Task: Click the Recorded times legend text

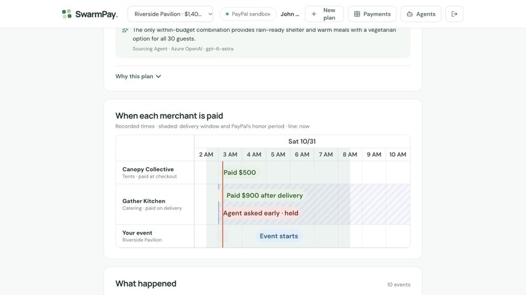Action: [212, 126]
